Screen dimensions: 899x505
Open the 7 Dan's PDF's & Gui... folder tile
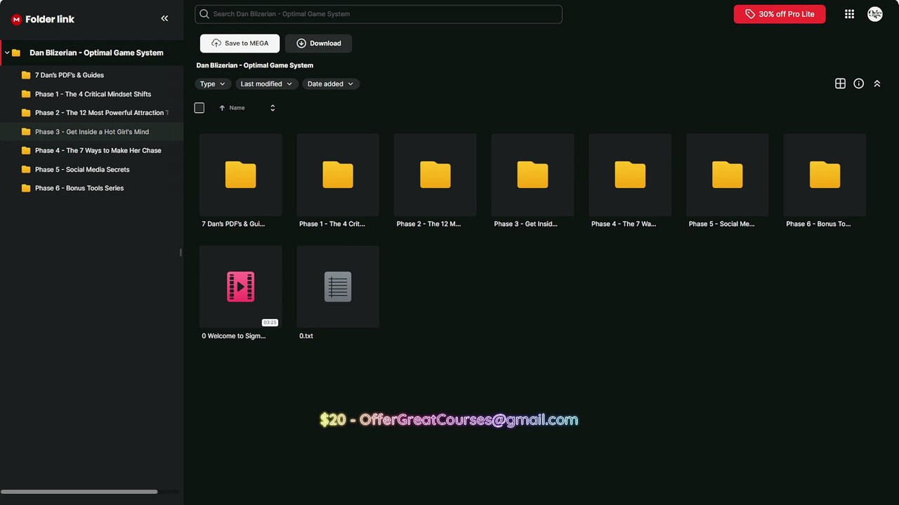(240, 181)
